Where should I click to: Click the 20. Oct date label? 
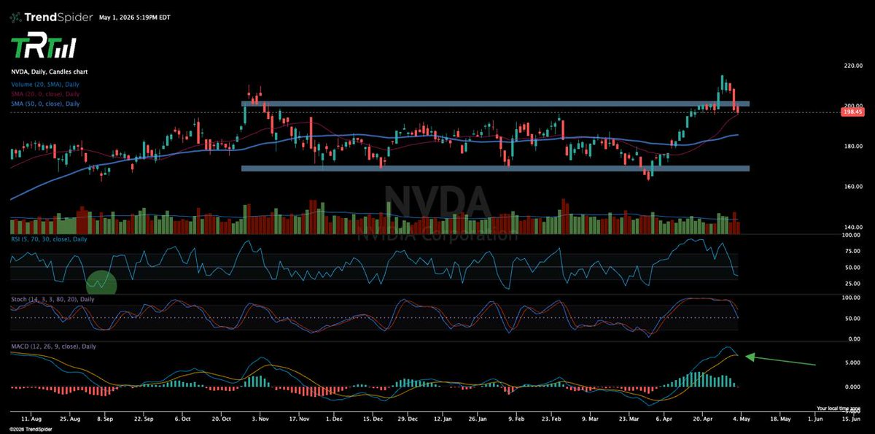[221, 421]
